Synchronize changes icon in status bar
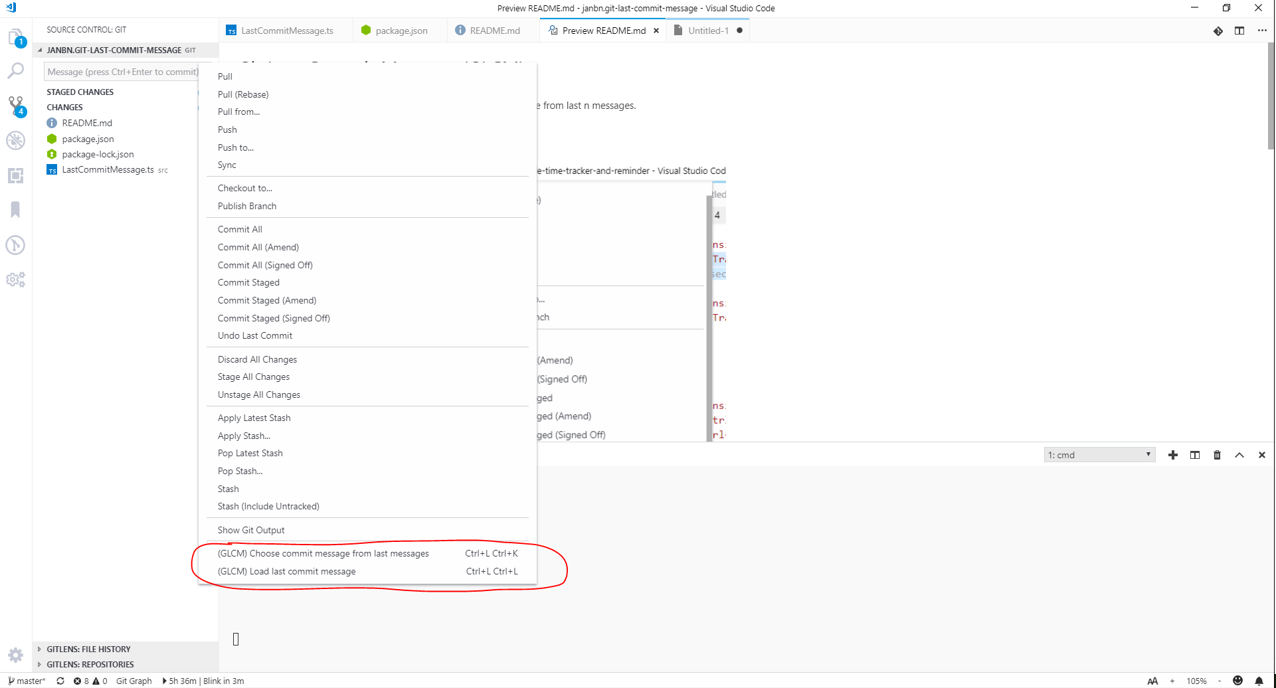The height and width of the screenshot is (688, 1276). 60,681
